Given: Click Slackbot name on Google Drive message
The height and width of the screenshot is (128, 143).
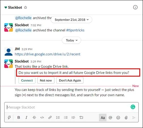Looking at the screenshot, I should tap(22, 61).
